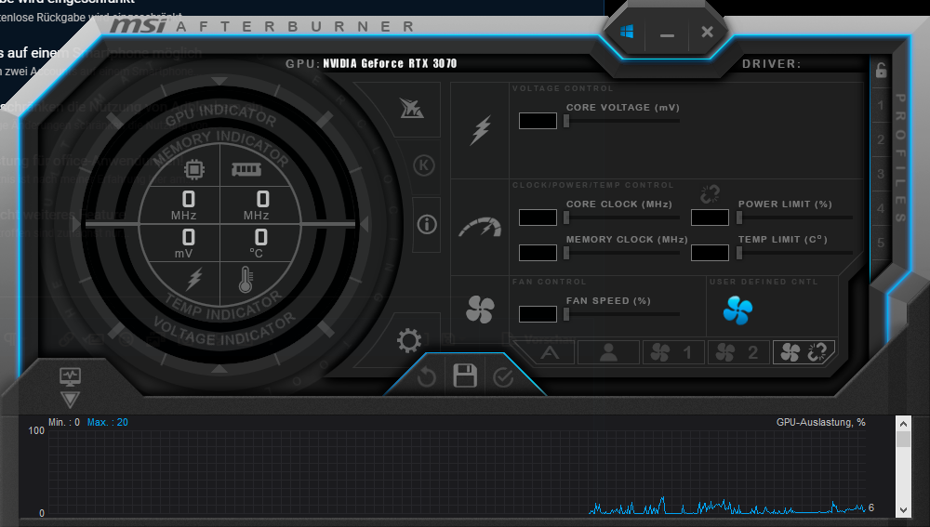Image resolution: width=930 pixels, height=527 pixels.
Task: Select fan 2 button
Action: pos(738,352)
